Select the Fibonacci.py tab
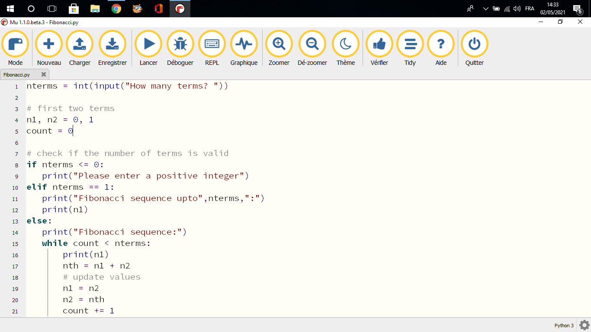The width and height of the screenshot is (591, 332). [x=17, y=75]
